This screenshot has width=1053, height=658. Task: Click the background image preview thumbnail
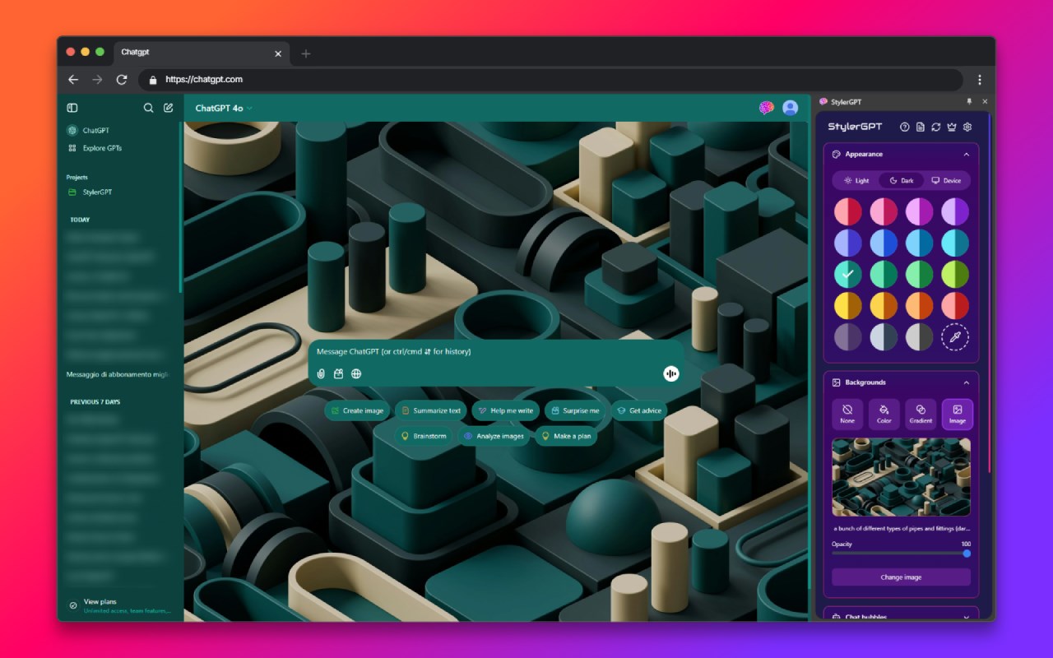tap(901, 477)
